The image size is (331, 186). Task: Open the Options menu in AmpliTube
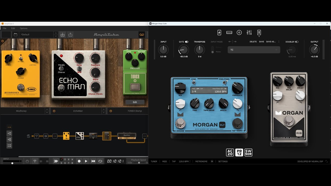24,28
